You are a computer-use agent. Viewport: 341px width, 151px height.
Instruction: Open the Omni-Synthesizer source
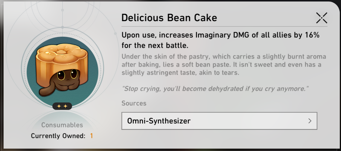pyautogui.click(x=219, y=121)
